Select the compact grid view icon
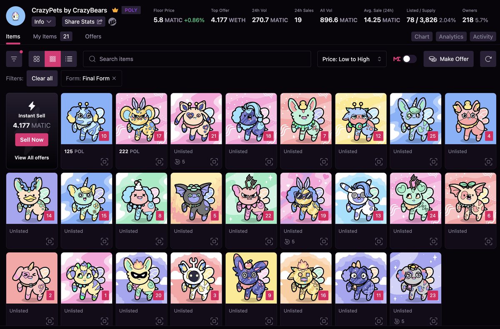This screenshot has width=500, height=329. point(52,59)
